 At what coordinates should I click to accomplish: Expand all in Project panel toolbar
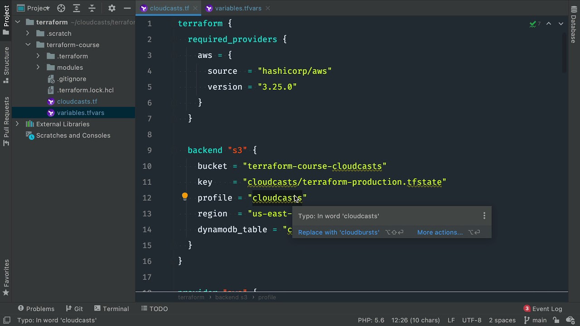(x=77, y=8)
